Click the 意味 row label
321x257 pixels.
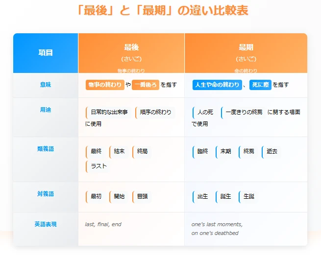pos(46,85)
